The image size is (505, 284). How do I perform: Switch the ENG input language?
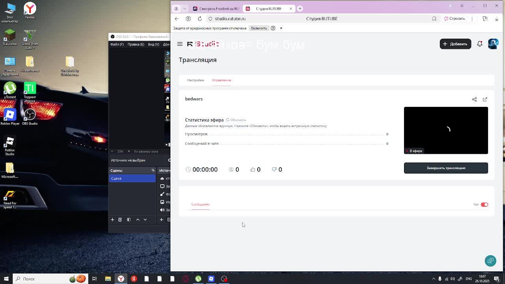[x=469, y=279]
